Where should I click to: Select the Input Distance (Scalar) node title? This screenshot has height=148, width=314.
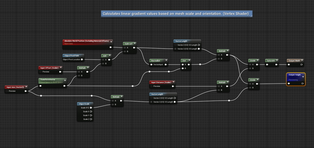click(x=161, y=82)
